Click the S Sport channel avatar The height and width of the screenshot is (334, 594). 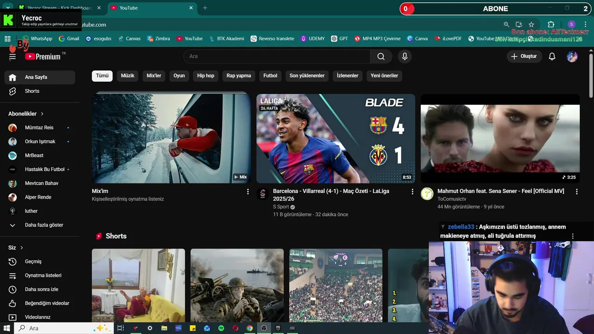click(x=263, y=194)
